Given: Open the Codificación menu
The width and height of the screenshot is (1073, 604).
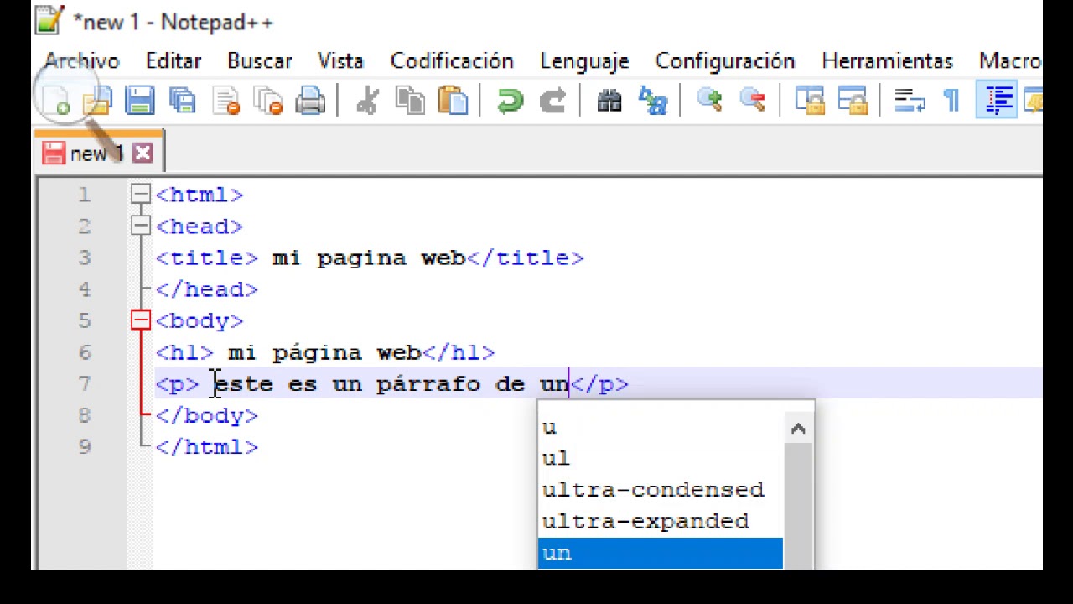Looking at the screenshot, I should (452, 61).
